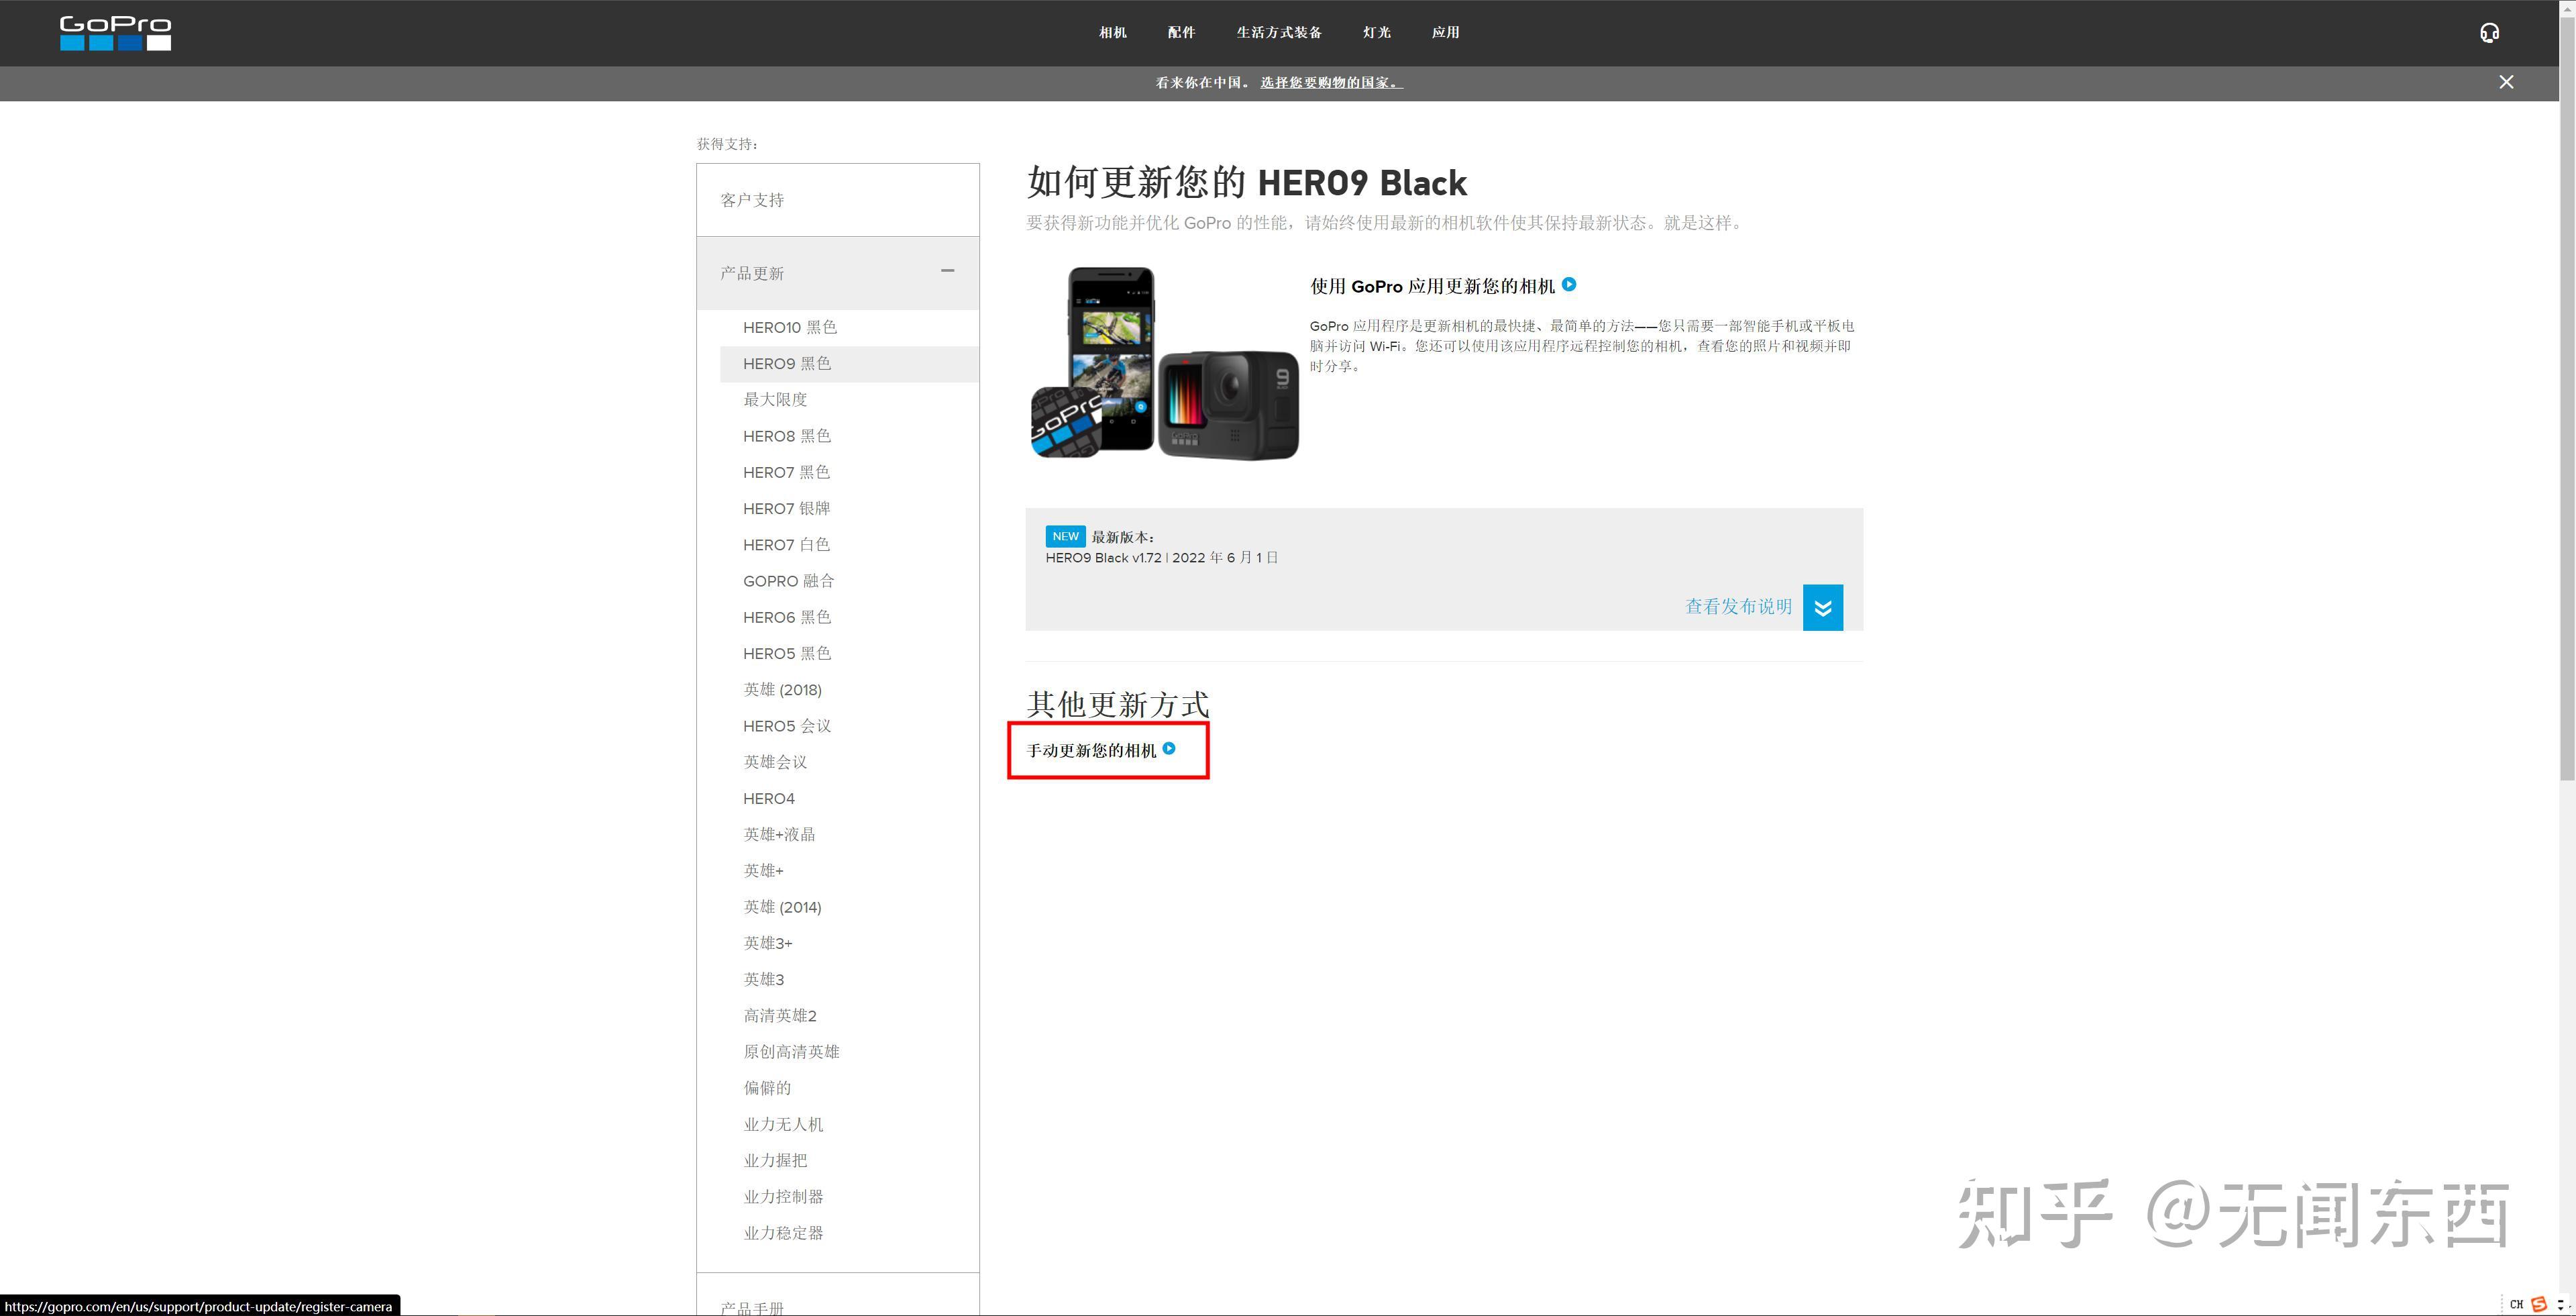Click play icon next to 手动更新您的相机
Viewport: 2576px width, 1316px height.
point(1169,749)
